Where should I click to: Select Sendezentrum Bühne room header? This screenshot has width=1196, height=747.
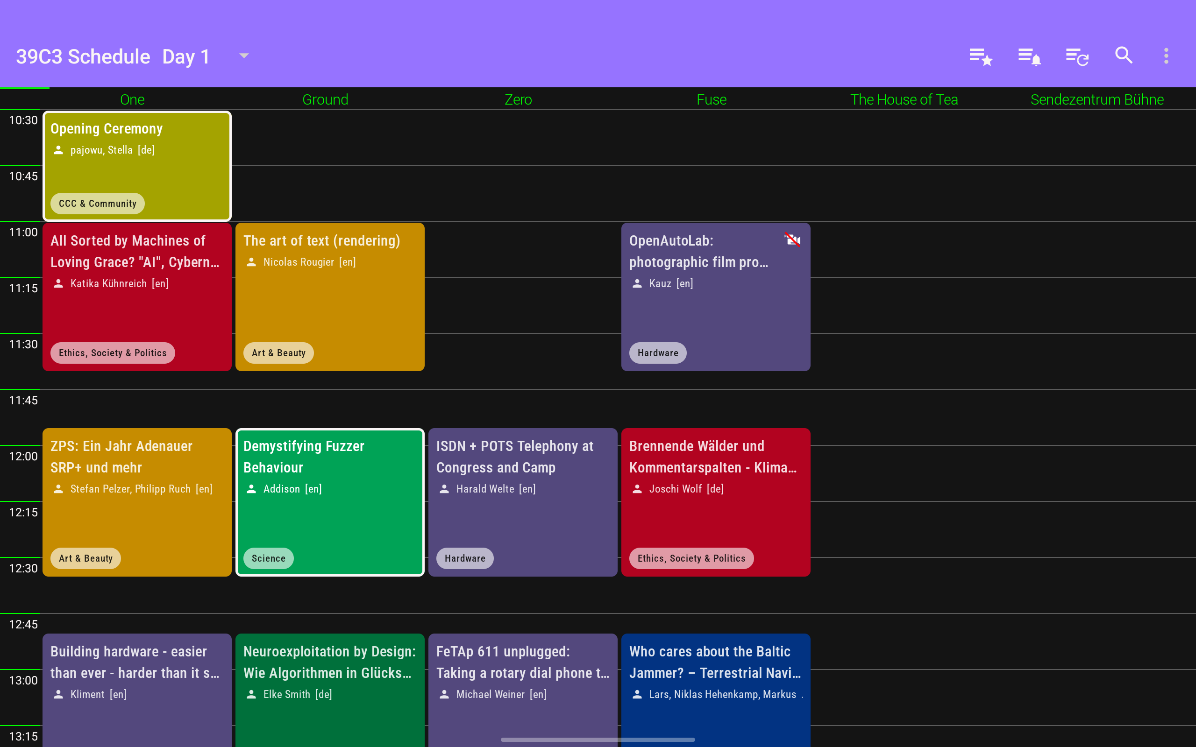click(x=1096, y=99)
